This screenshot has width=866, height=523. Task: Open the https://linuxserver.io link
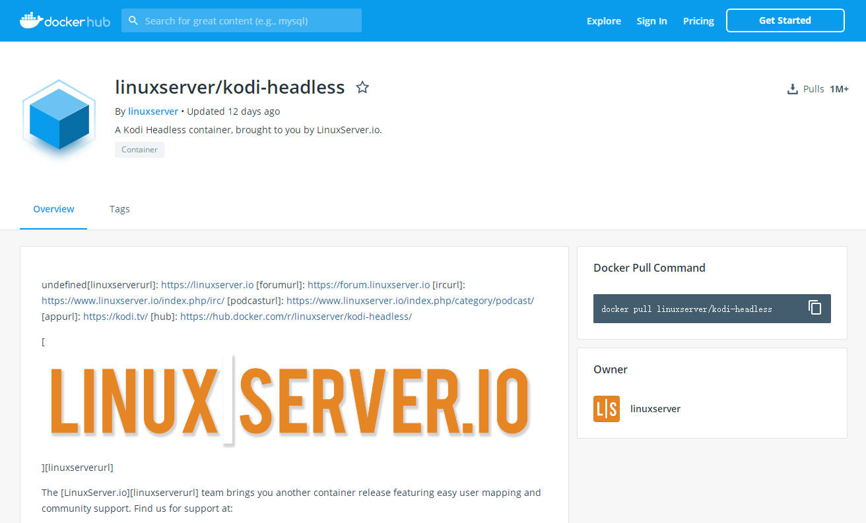(x=207, y=285)
